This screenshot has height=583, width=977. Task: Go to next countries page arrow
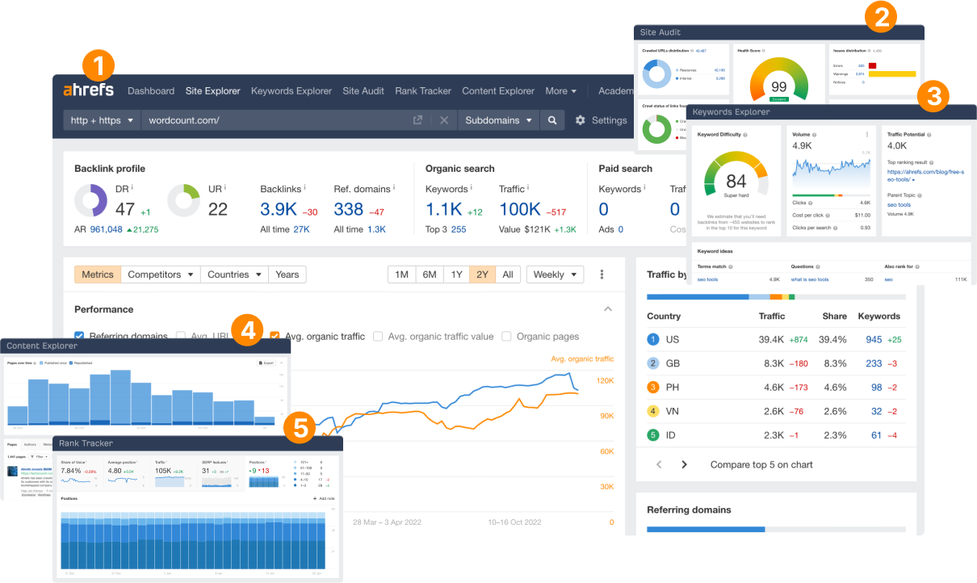point(684,464)
